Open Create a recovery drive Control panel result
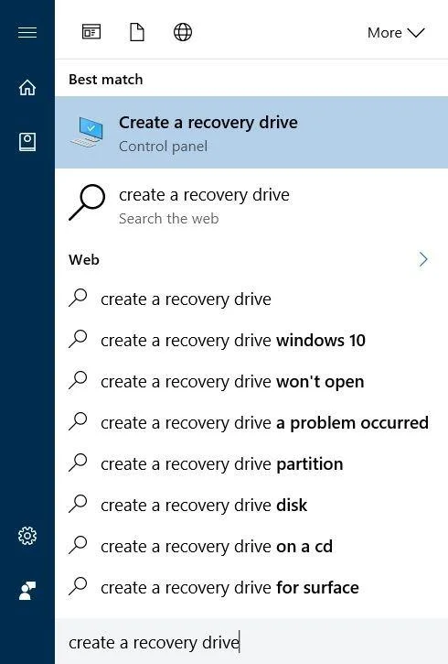The width and height of the screenshot is (448, 664). tap(251, 132)
